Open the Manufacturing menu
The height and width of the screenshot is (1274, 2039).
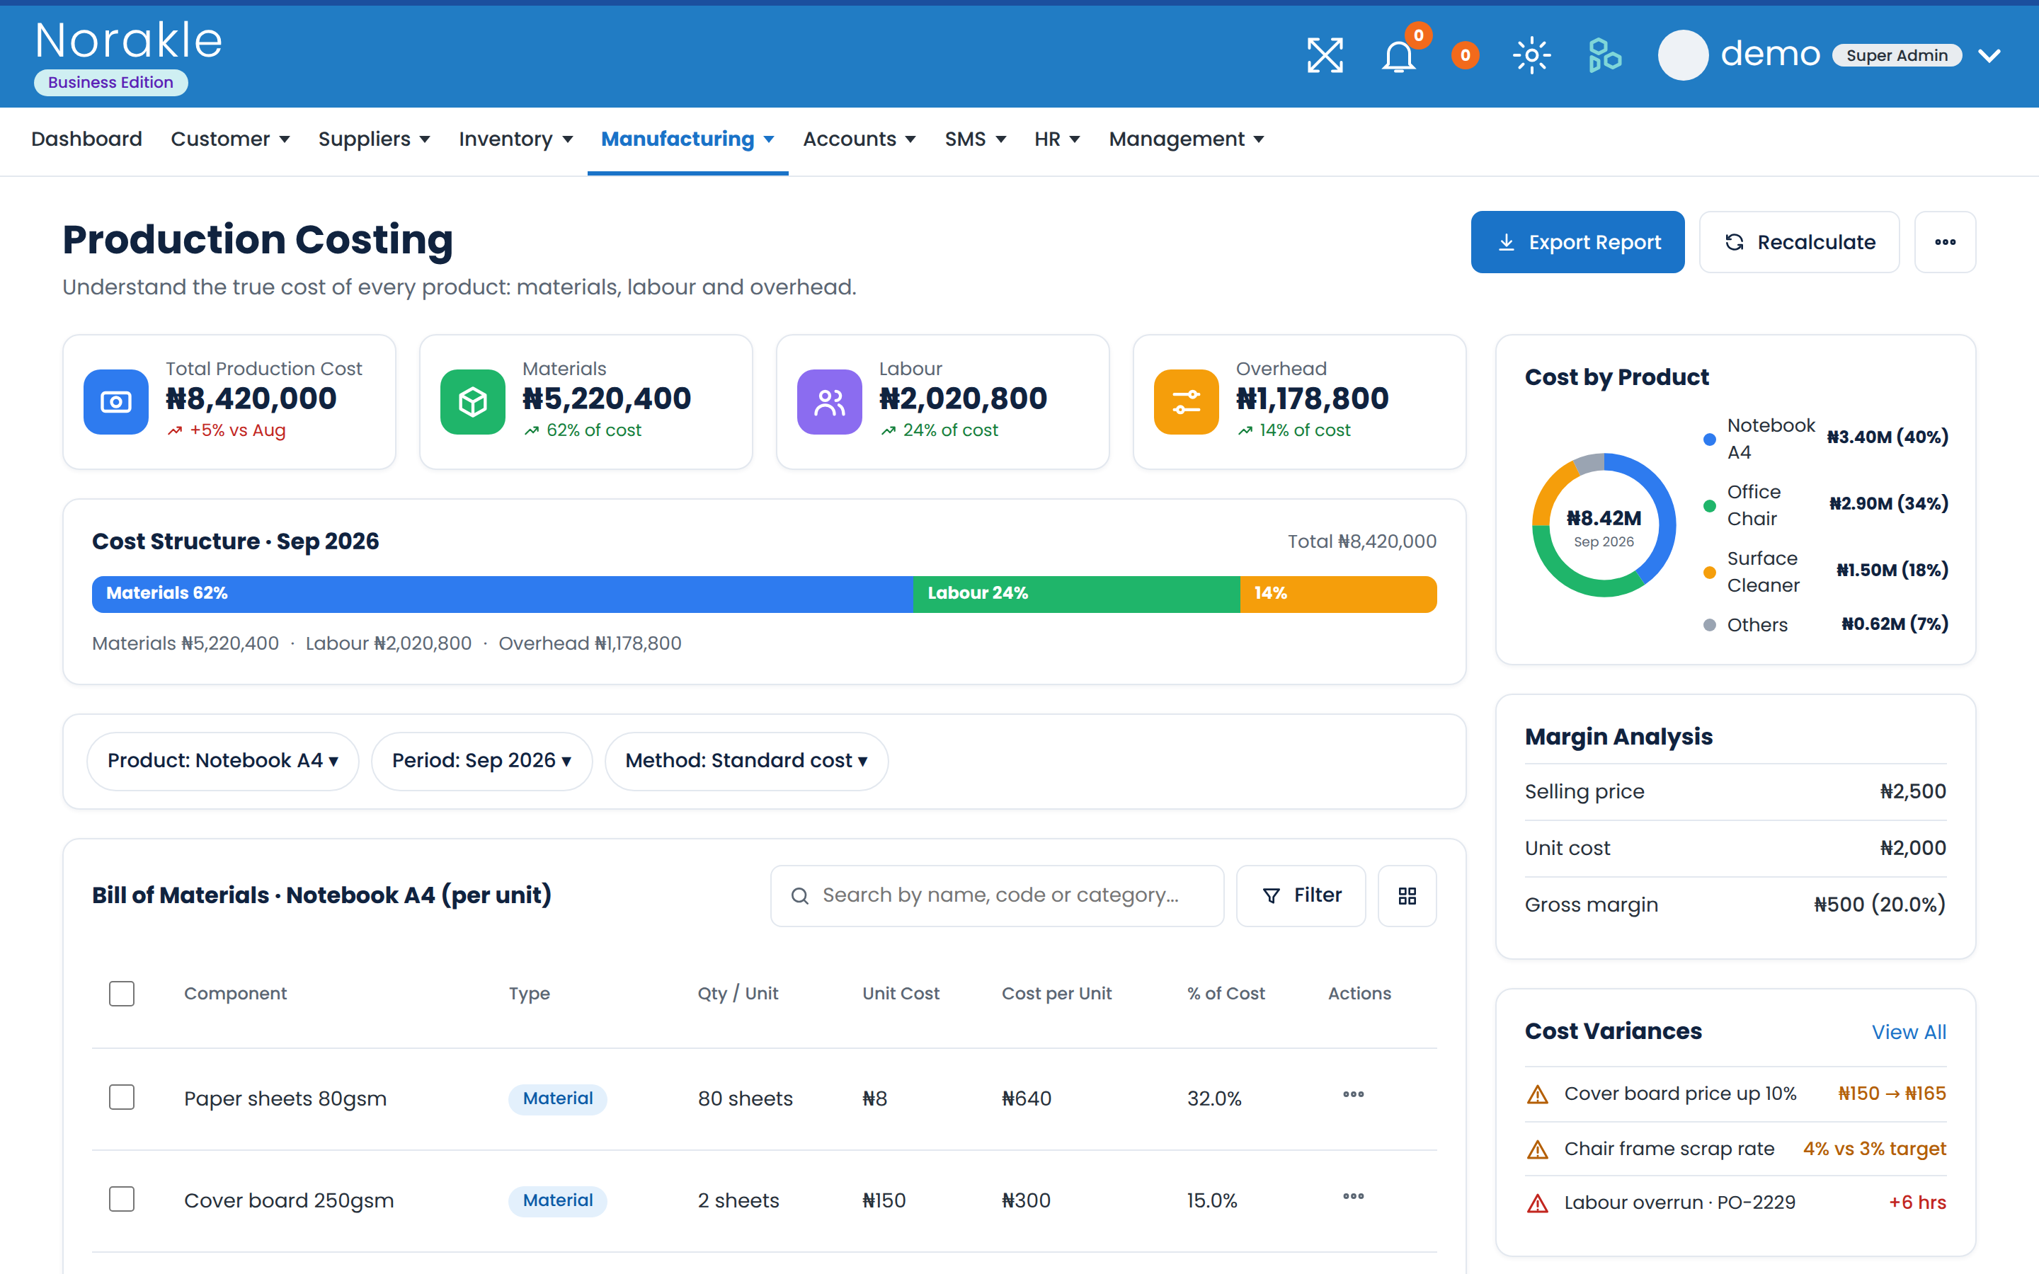click(x=687, y=139)
